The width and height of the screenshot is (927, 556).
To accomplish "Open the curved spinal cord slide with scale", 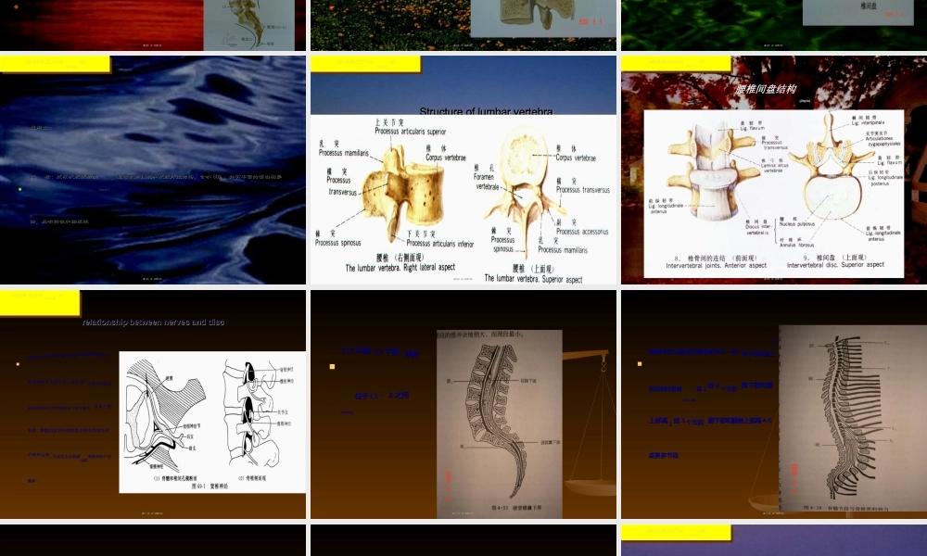I will 463,404.
